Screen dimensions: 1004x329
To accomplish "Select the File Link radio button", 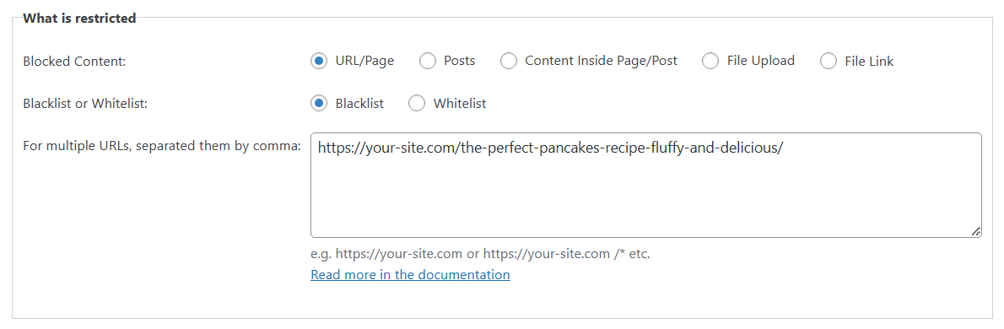I will tap(828, 61).
